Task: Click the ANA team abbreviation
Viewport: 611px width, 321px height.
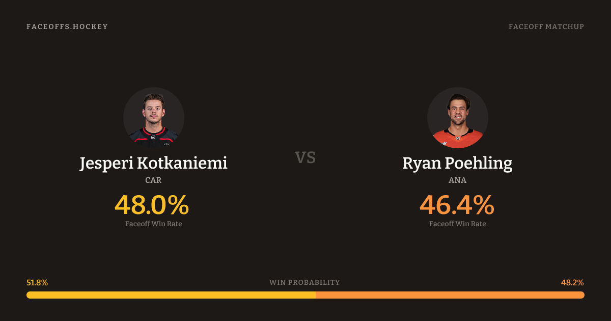Action: [457, 180]
